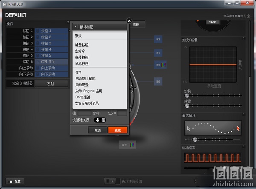Click the 巡检速率 help question mark
The image size is (256, 189).
[x=244, y=146]
